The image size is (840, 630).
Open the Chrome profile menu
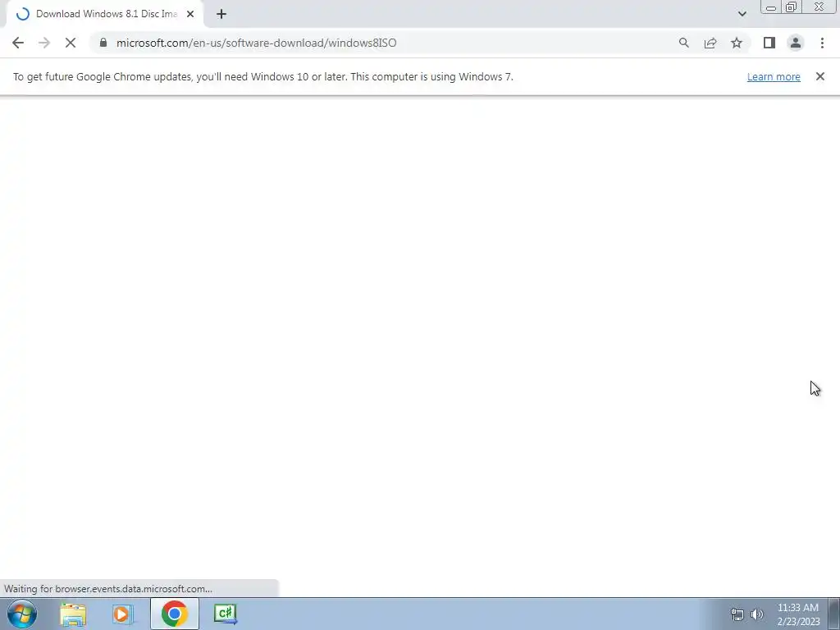pyautogui.click(x=796, y=43)
